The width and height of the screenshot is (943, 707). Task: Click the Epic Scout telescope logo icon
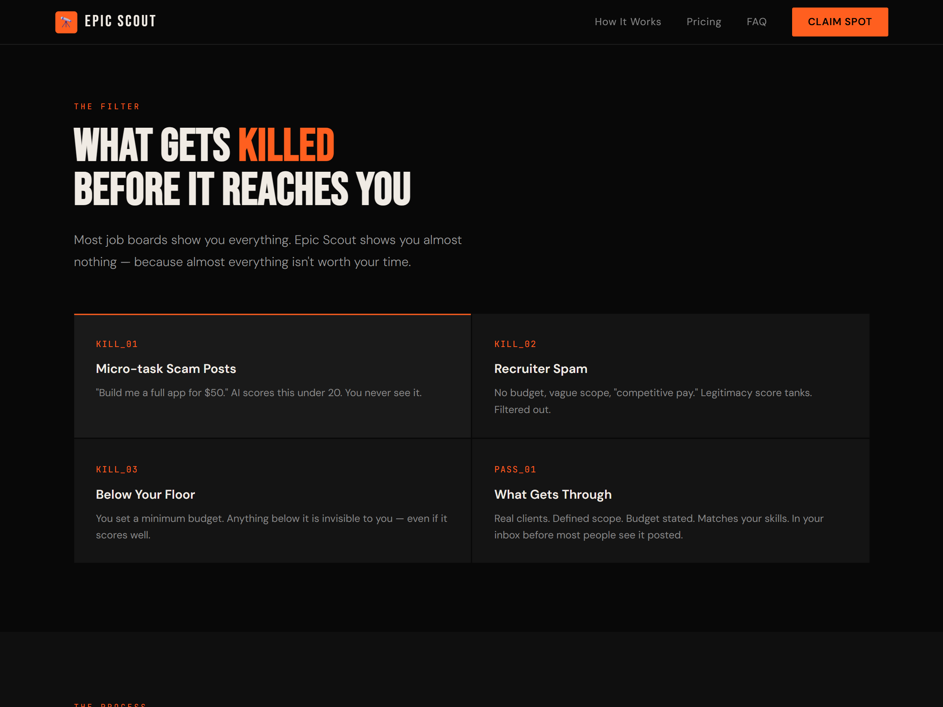pos(66,22)
